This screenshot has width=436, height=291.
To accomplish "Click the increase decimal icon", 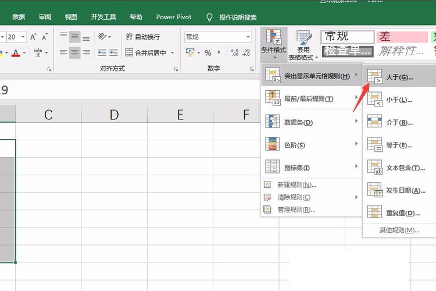I will pyautogui.click(x=235, y=52).
